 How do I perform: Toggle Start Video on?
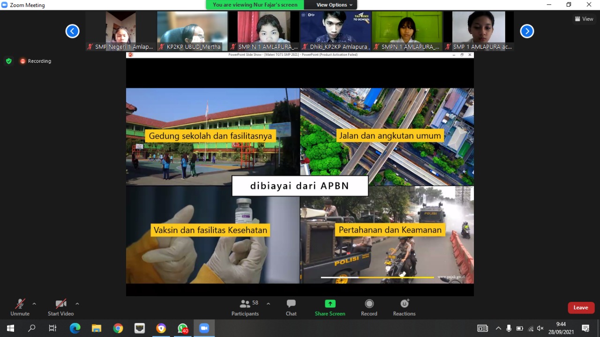(60, 307)
